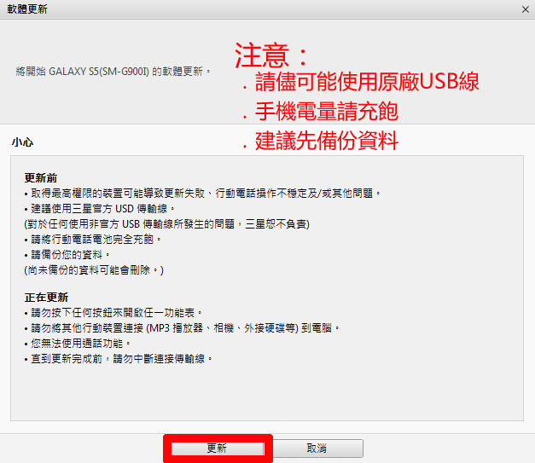
Task: Click the 取消 (Cancel) button
Action: click(317, 449)
